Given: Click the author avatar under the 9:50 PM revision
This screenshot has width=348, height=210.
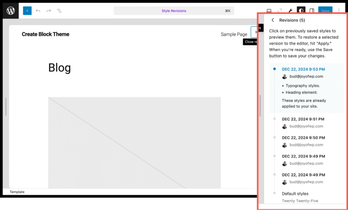Looking at the screenshot, I should point(284,145).
